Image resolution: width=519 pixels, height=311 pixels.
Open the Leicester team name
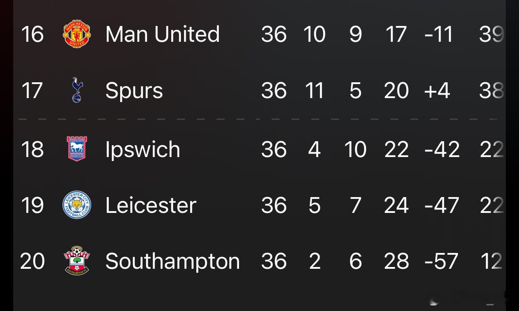coord(151,205)
